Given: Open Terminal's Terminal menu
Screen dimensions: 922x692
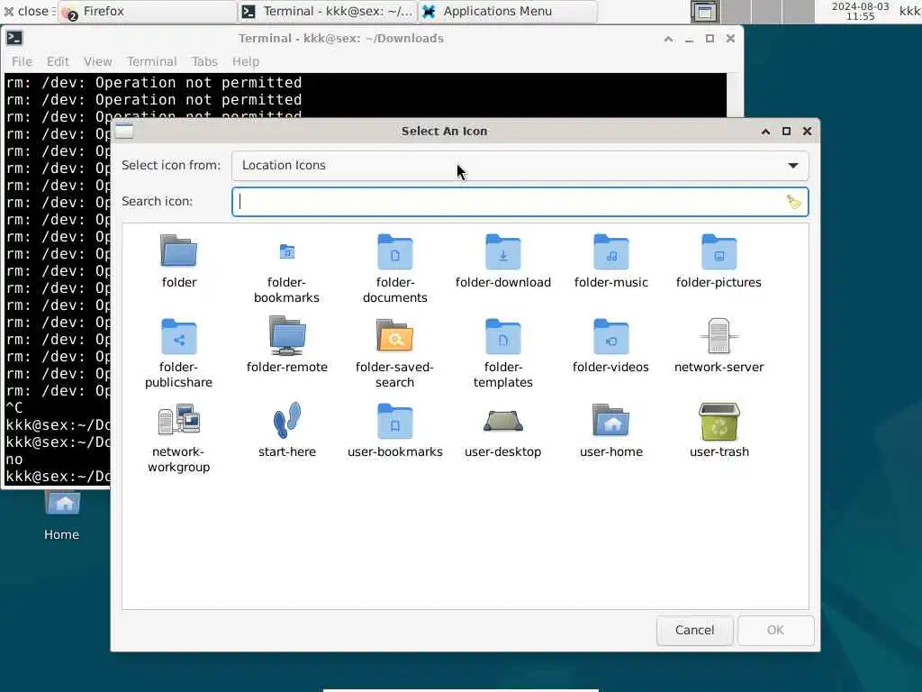Looking at the screenshot, I should click(x=151, y=61).
